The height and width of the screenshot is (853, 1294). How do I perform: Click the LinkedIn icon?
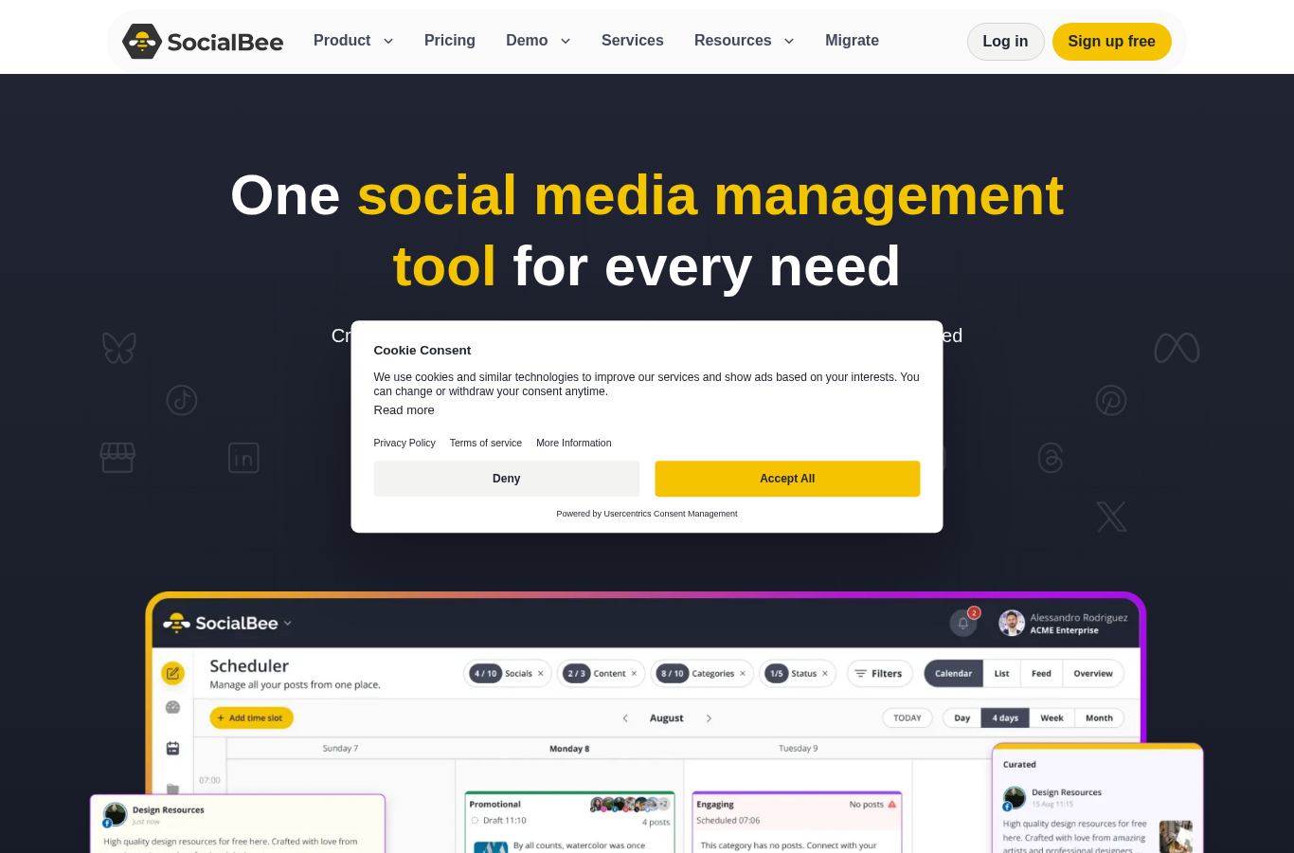pos(243,458)
